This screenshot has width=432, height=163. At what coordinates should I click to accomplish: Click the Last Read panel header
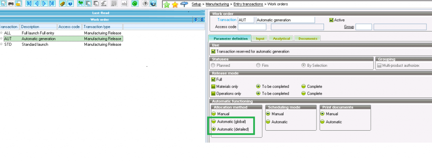coord(103,13)
